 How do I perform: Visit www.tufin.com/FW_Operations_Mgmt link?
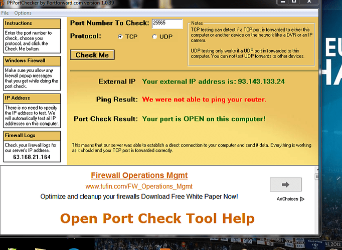139,186
